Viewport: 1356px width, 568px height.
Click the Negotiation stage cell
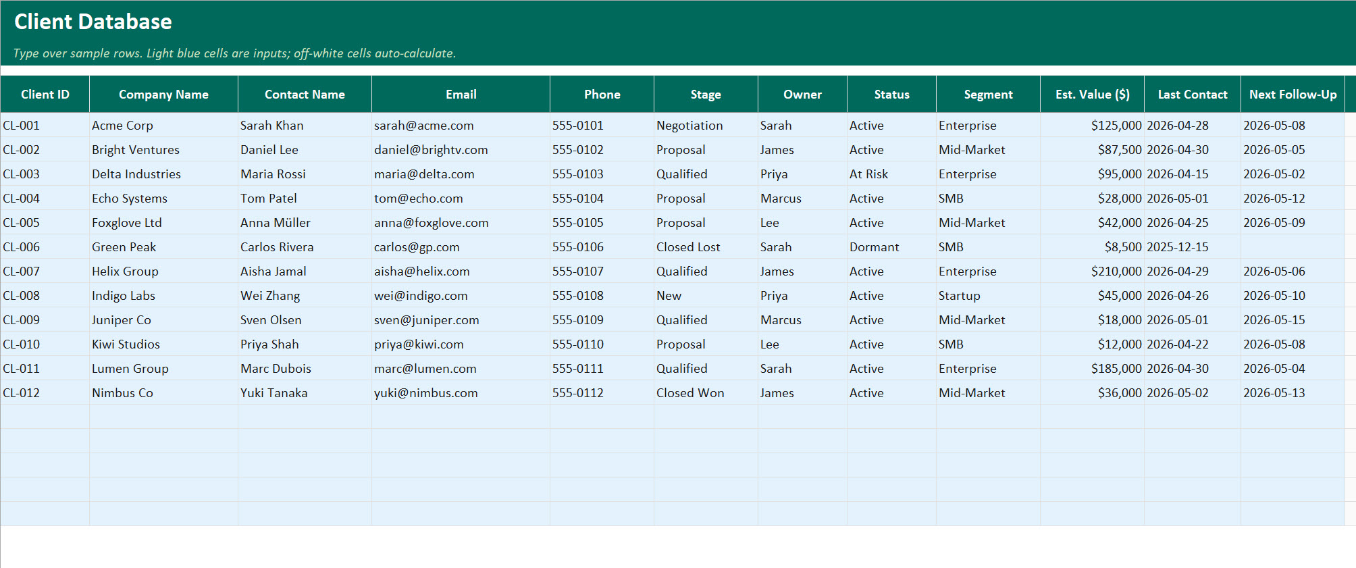pos(706,125)
